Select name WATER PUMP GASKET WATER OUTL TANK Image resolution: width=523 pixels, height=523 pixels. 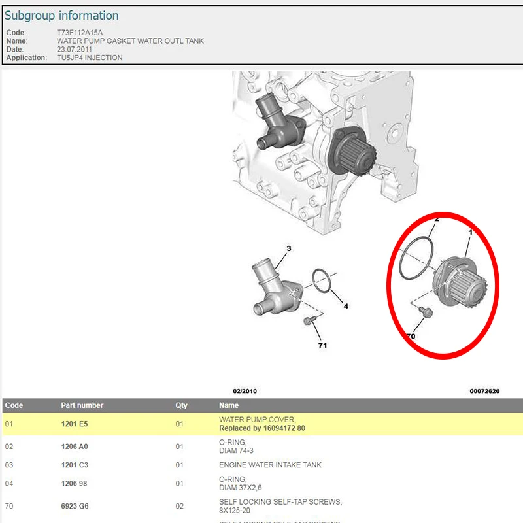(x=130, y=41)
